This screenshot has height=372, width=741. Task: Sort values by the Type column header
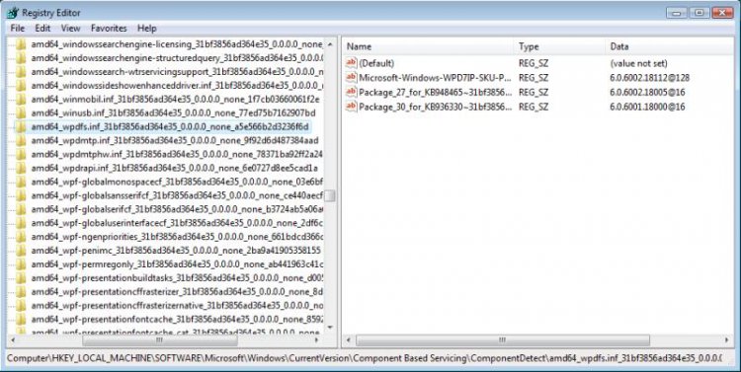click(559, 46)
